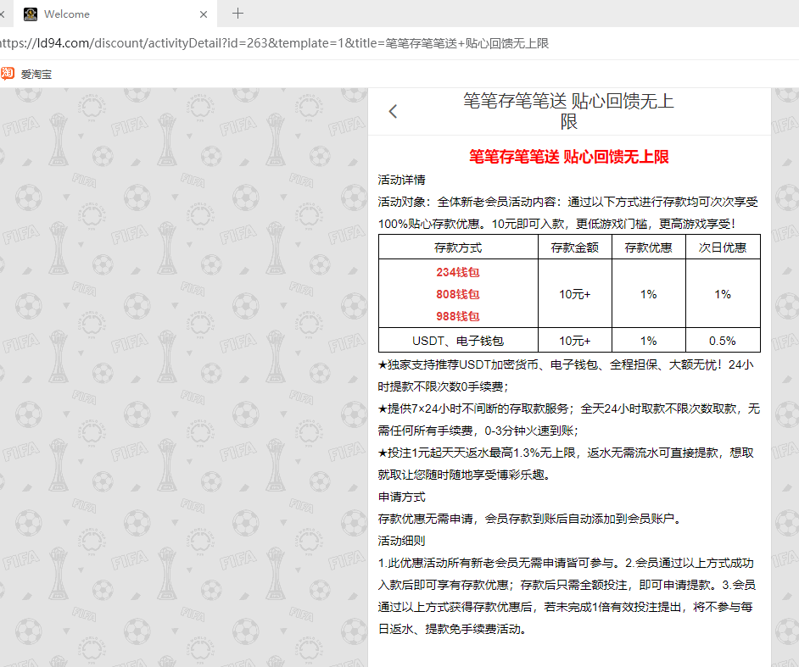Viewport: 799px width, 667px height.
Task: Close the Welcome tab
Action: coord(204,14)
